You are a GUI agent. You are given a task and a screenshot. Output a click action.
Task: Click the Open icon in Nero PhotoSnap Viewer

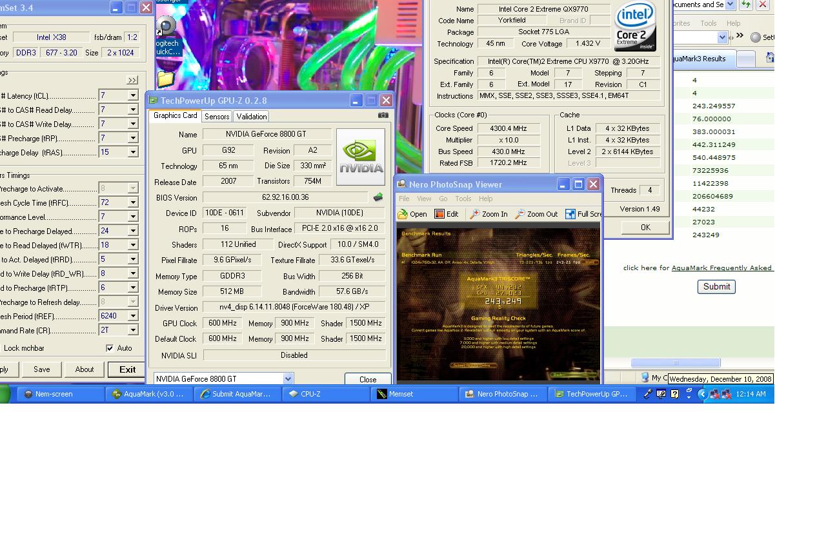[x=403, y=214]
